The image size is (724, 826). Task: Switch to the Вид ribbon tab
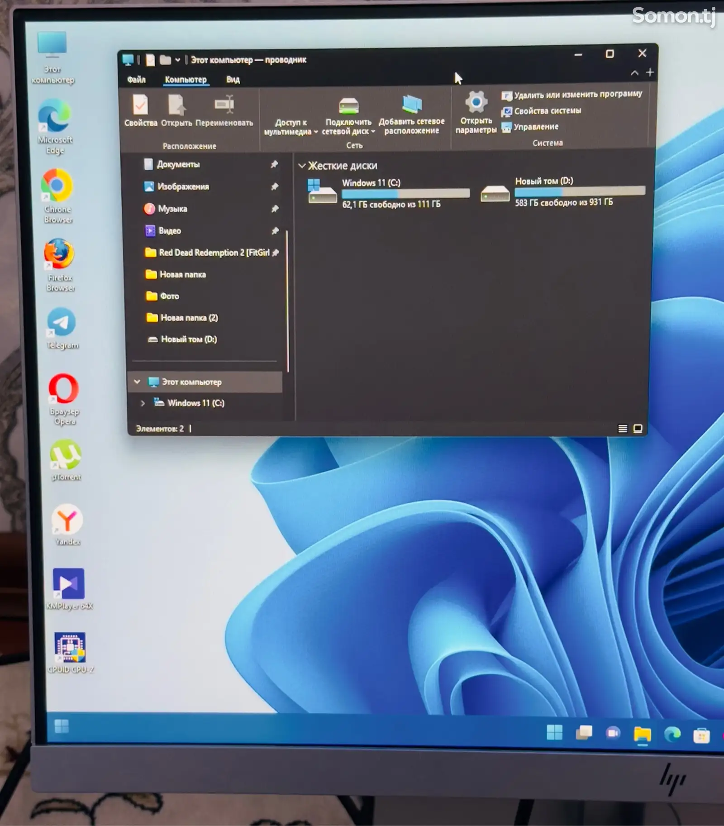pyautogui.click(x=233, y=80)
